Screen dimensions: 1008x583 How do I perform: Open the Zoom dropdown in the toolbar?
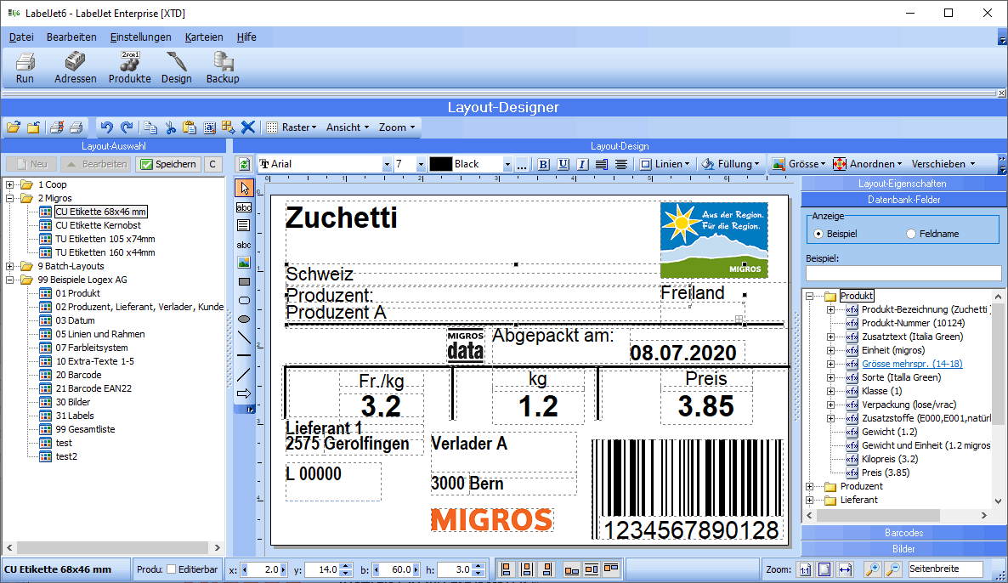pos(397,127)
